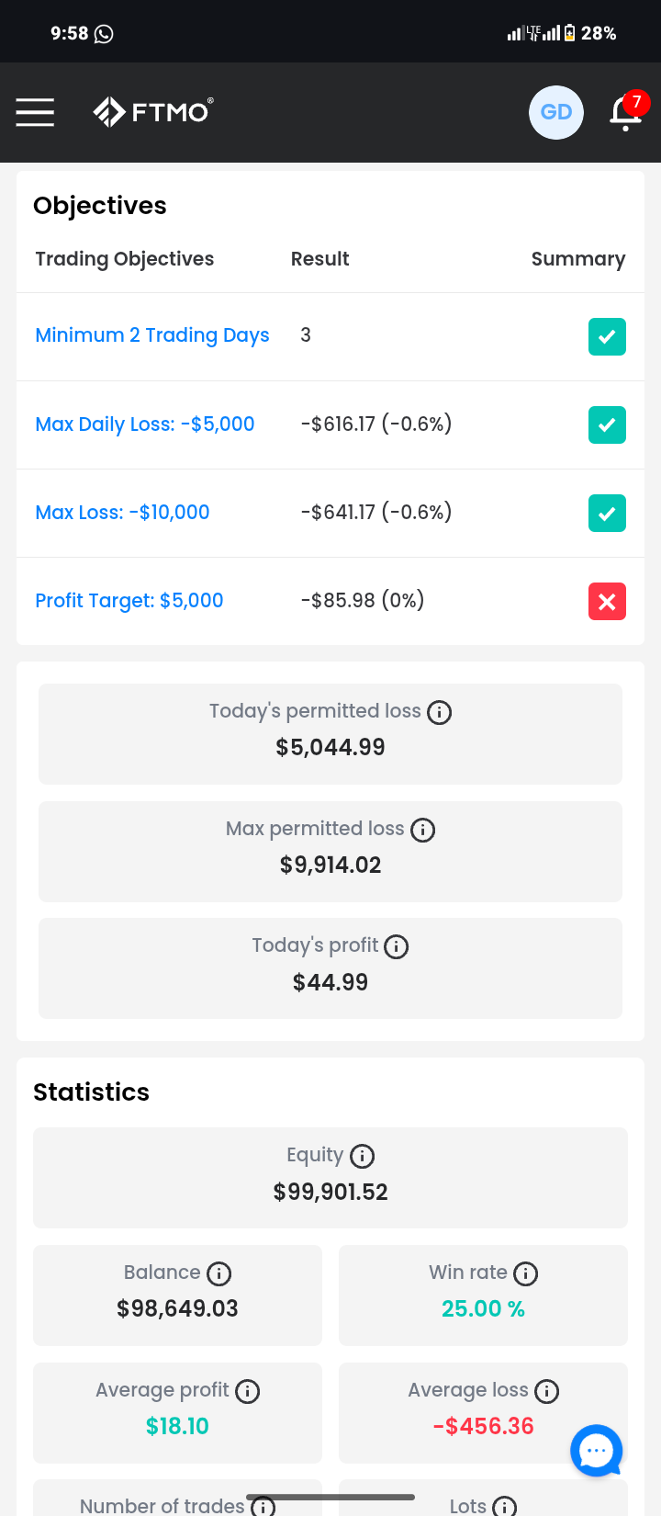
Task: Open the Profit Target: $5,000 link
Action: 129,600
